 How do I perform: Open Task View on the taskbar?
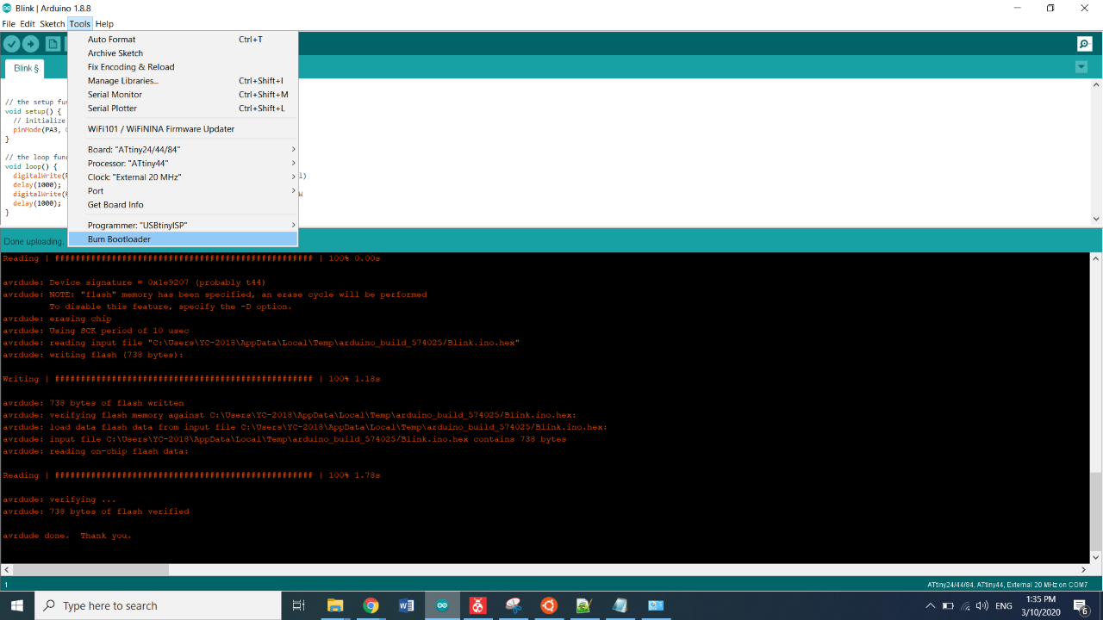click(x=299, y=605)
